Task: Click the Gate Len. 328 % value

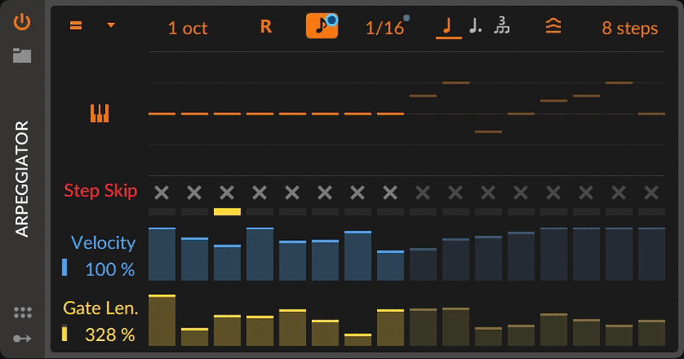Action: pyautogui.click(x=109, y=335)
